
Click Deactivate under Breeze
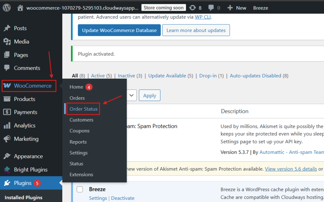tap(123, 198)
